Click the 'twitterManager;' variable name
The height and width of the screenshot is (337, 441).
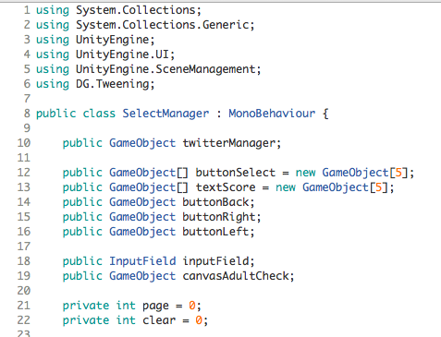232,143
